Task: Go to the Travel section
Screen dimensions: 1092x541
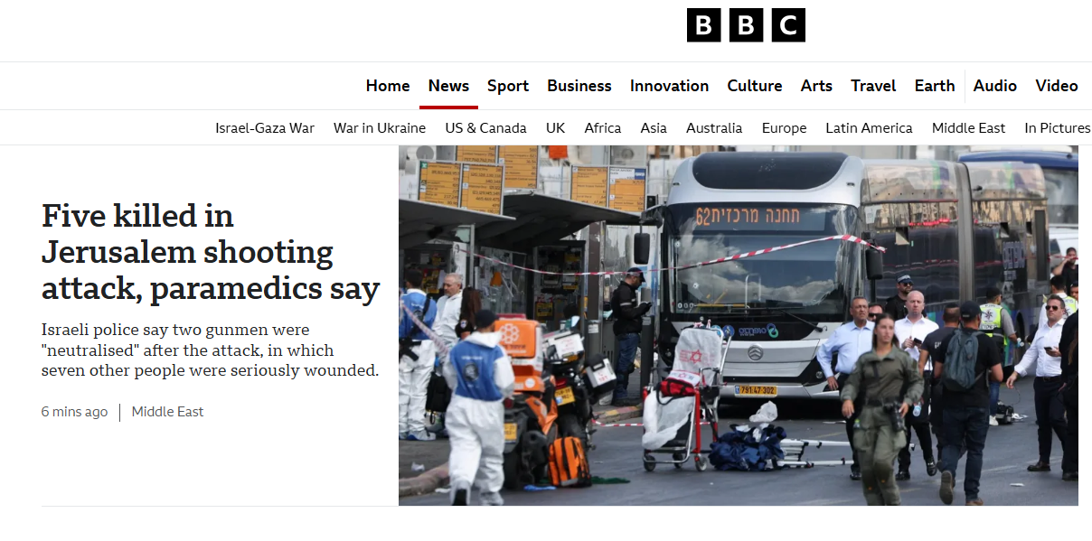Action: 873,86
